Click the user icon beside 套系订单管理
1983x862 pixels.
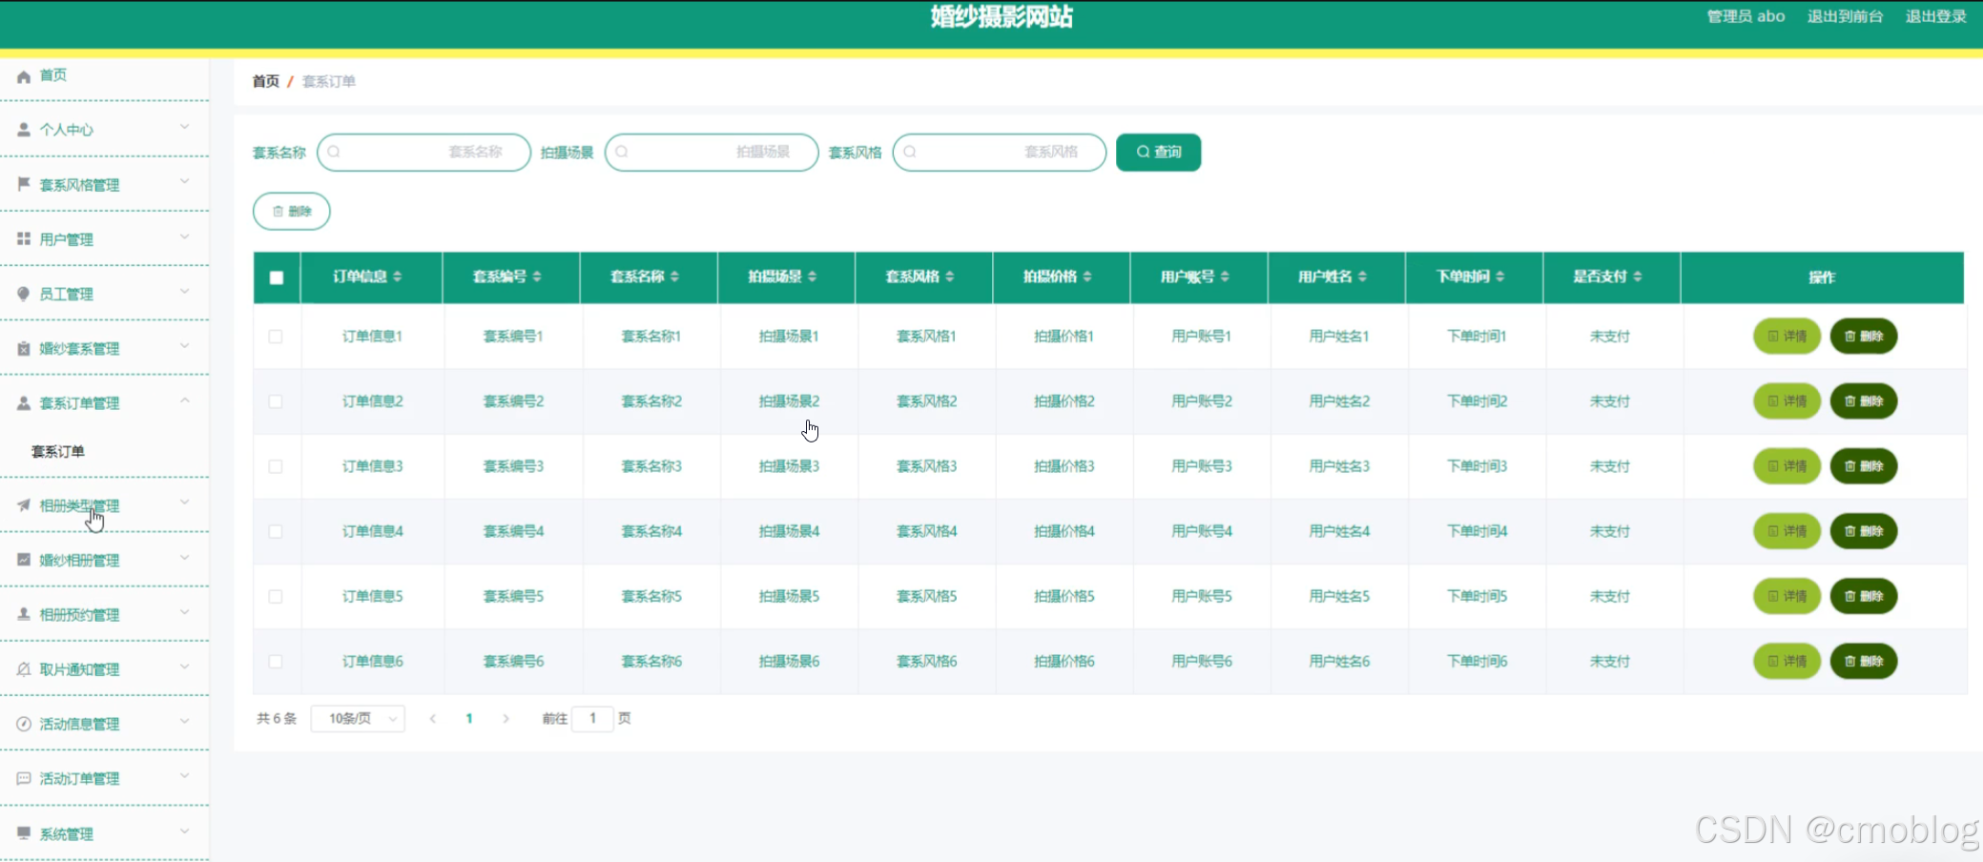click(24, 402)
